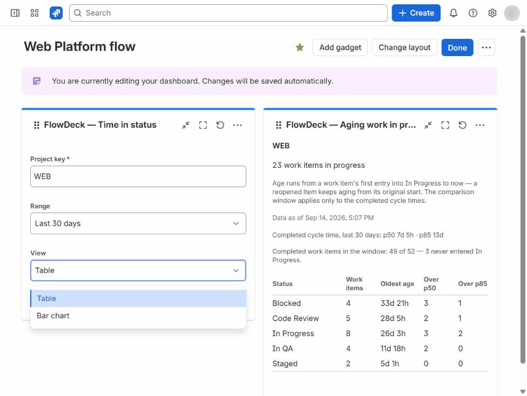
Task: Open Time in status more options
Action: (238, 125)
